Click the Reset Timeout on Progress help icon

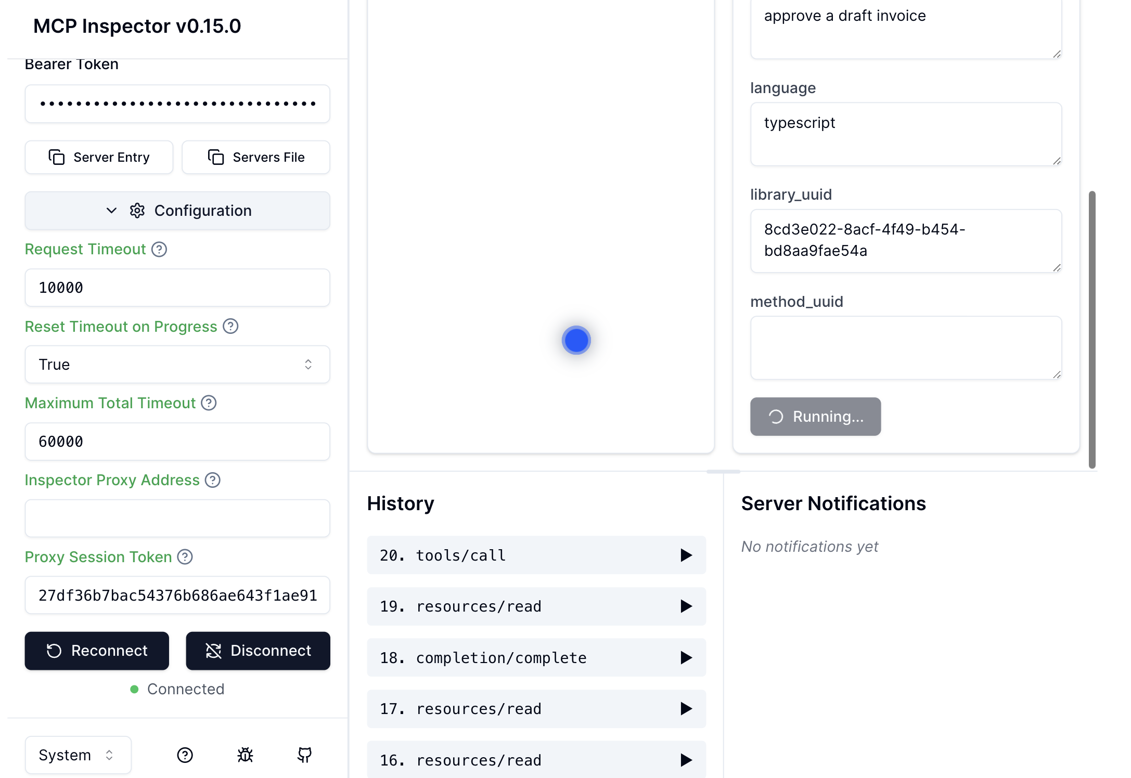click(230, 327)
